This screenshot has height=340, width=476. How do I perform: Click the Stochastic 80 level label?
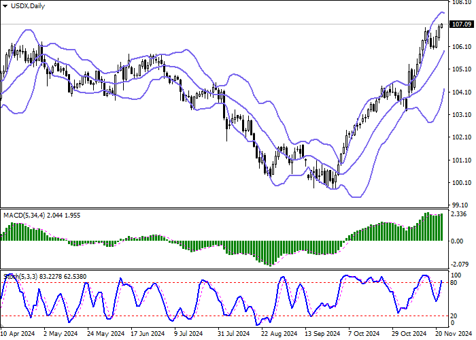click(x=454, y=283)
